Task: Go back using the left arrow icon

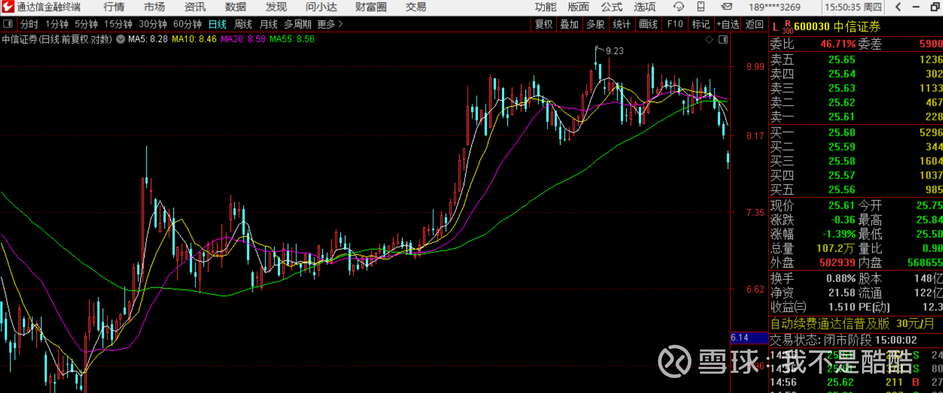Action: click(x=898, y=7)
